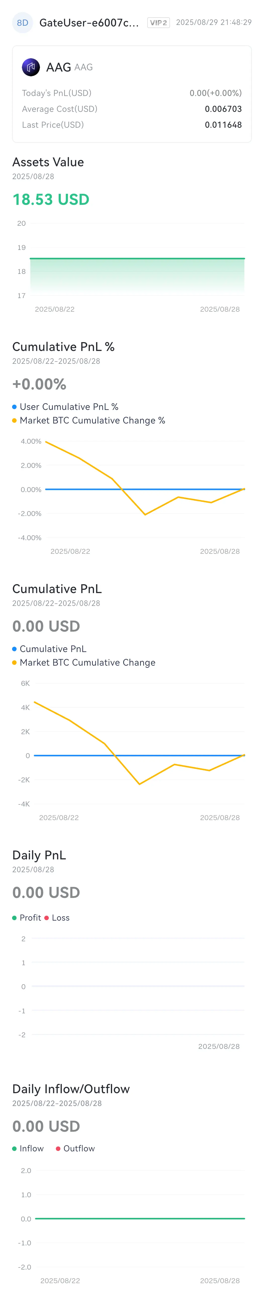264x1296 pixels.
Task: Select the 18.53 USD assets value
Action: coord(51,199)
